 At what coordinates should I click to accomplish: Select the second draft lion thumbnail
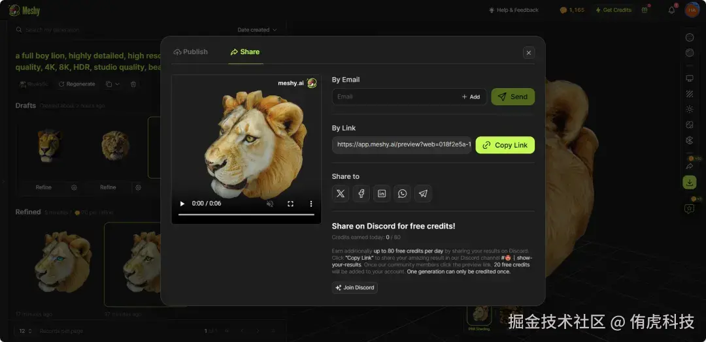115,146
